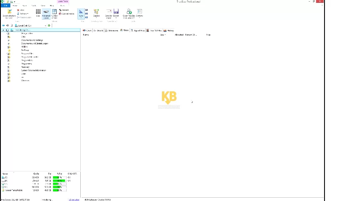Stop the running scan

[x=21, y=10]
